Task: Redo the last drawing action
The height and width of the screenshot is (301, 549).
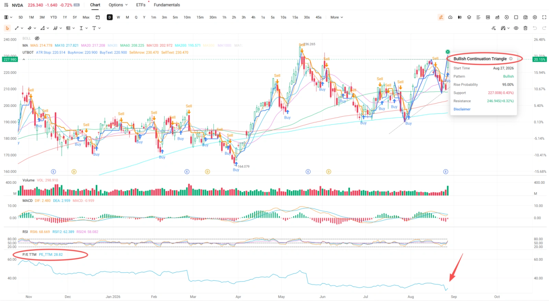Action: click(544, 28)
